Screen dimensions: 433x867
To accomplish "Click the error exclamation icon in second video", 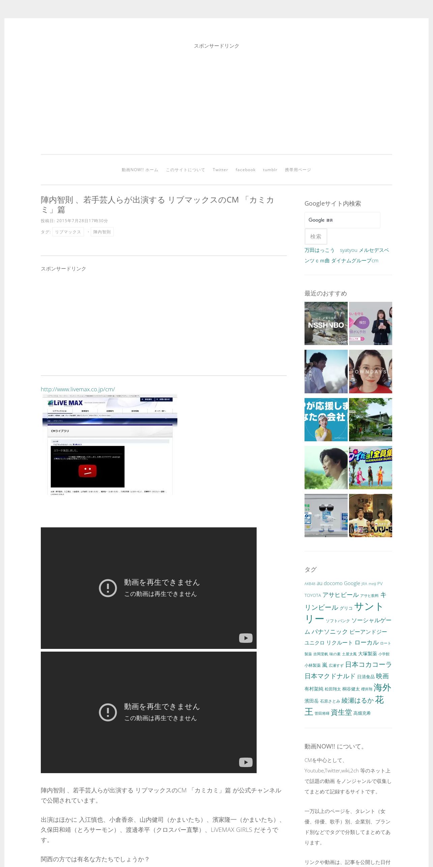I will coord(108,712).
